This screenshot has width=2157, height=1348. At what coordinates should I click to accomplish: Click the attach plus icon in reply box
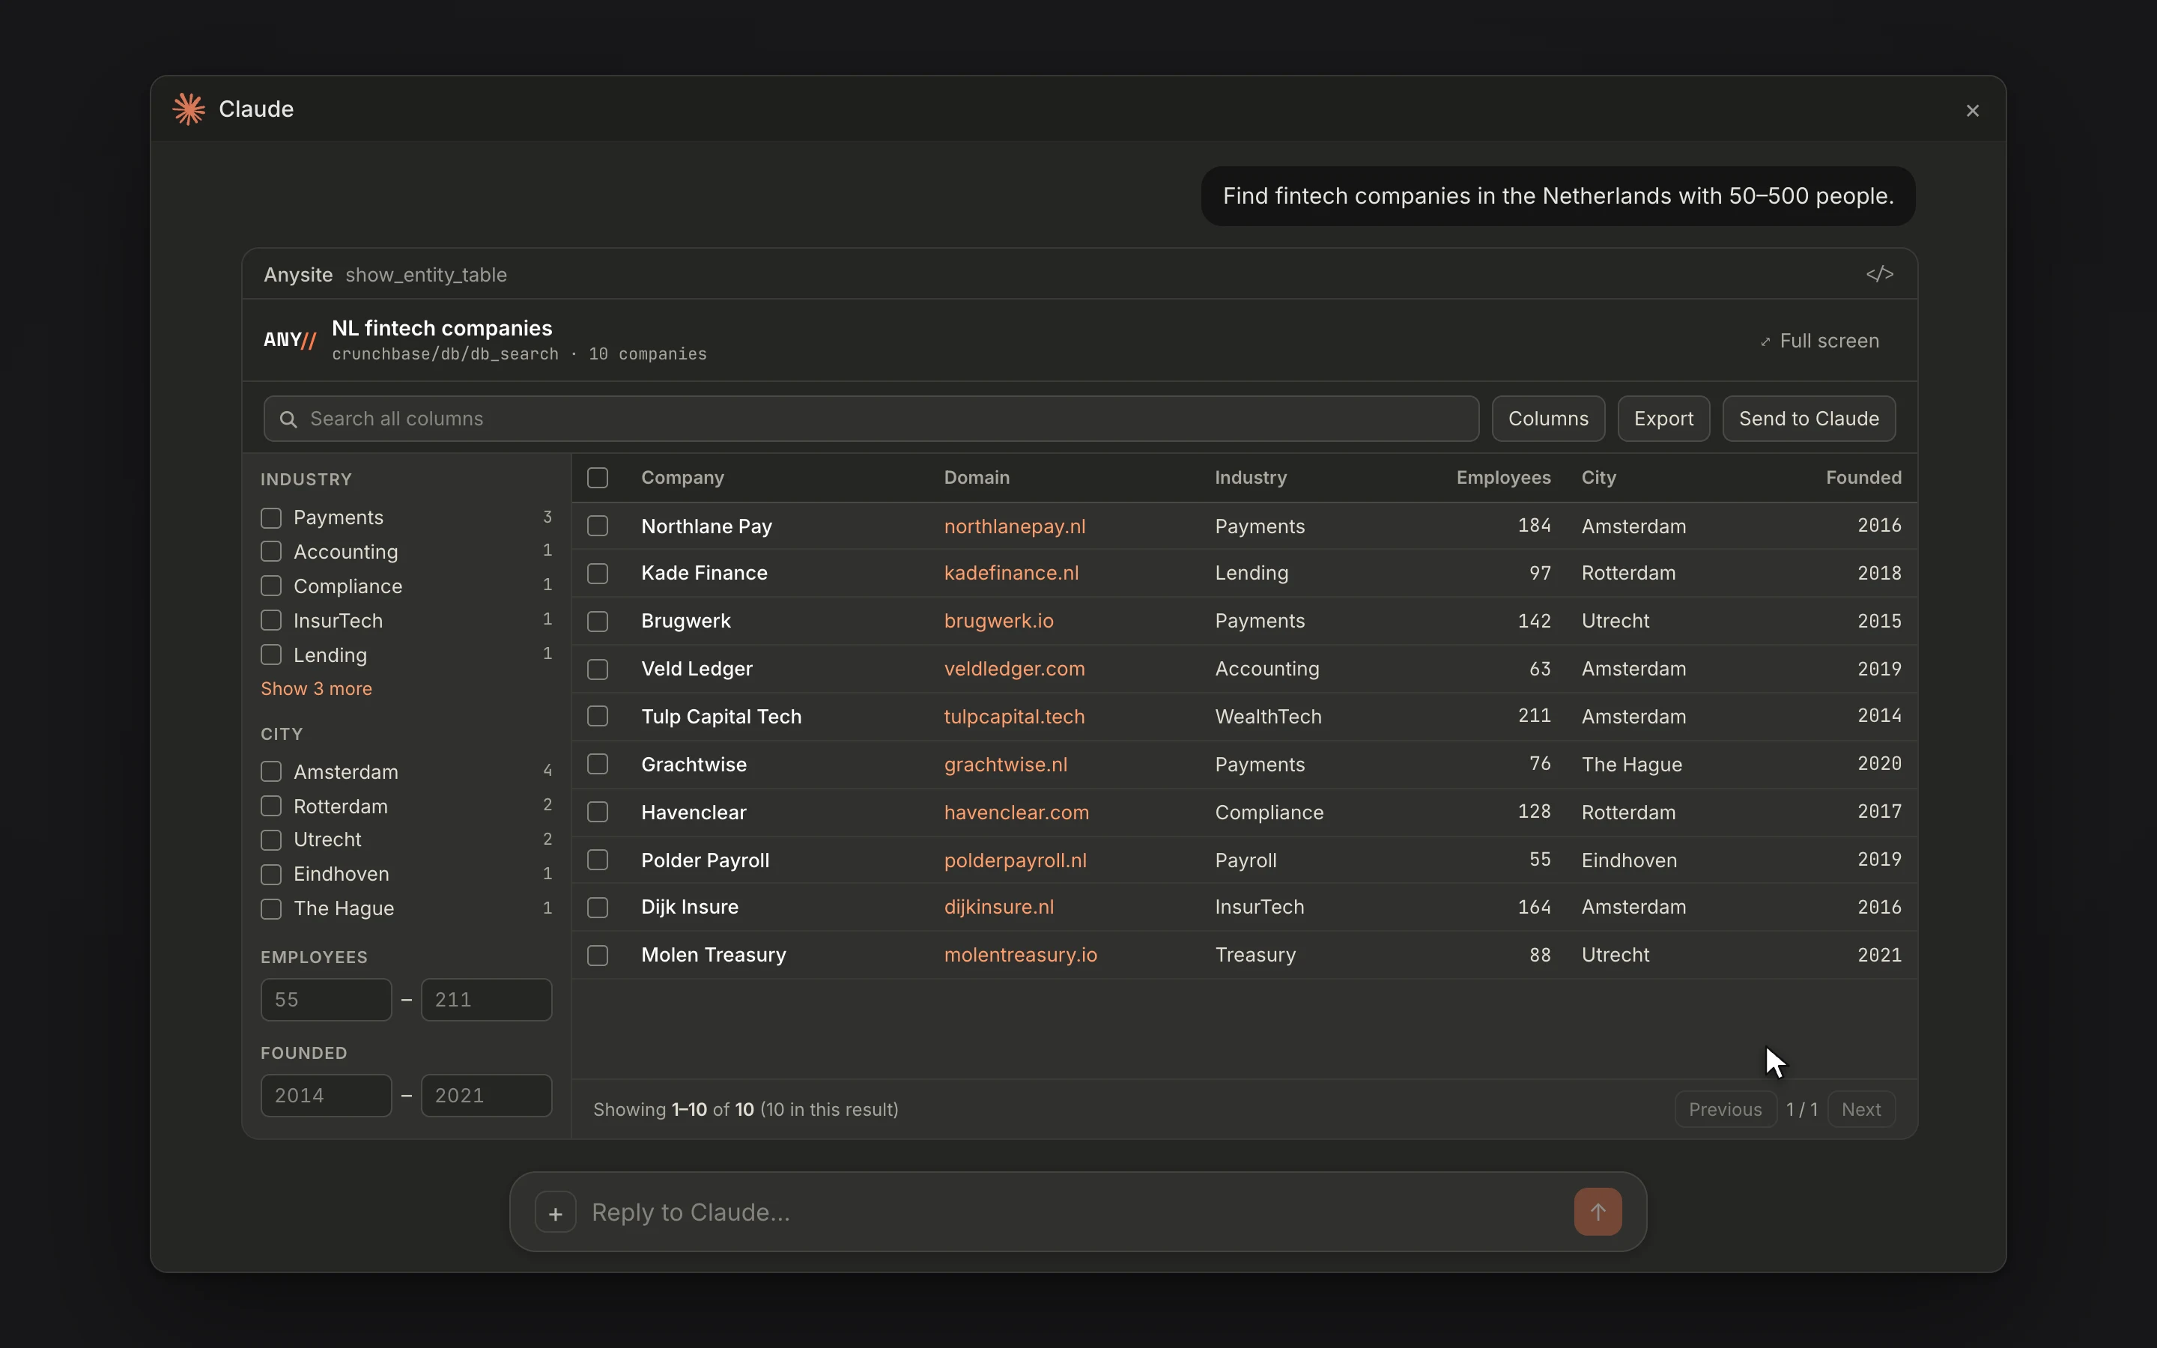point(555,1212)
